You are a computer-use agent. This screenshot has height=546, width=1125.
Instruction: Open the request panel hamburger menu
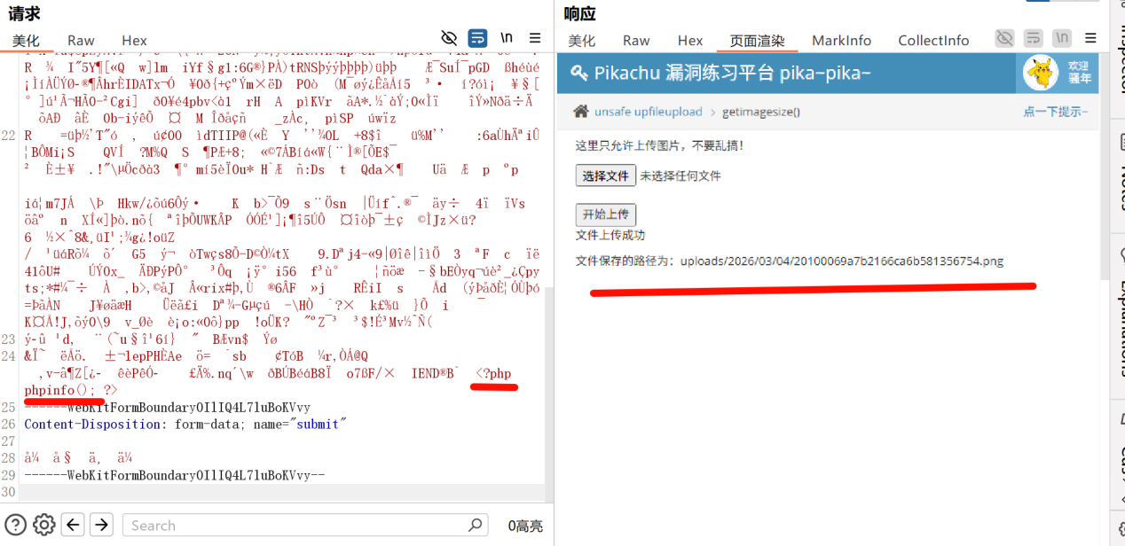535,38
